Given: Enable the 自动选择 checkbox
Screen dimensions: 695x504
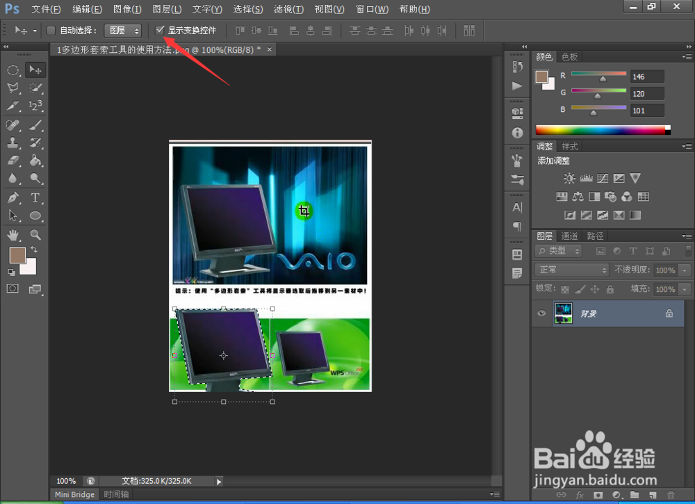Looking at the screenshot, I should coord(51,30).
